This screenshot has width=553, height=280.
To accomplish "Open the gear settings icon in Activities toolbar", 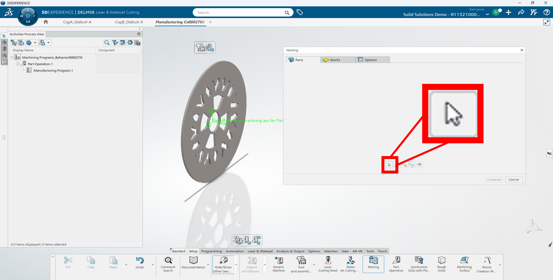I will coord(130,43).
